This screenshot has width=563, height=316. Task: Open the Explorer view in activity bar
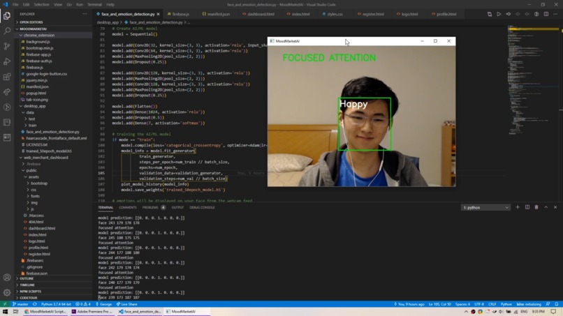7,16
